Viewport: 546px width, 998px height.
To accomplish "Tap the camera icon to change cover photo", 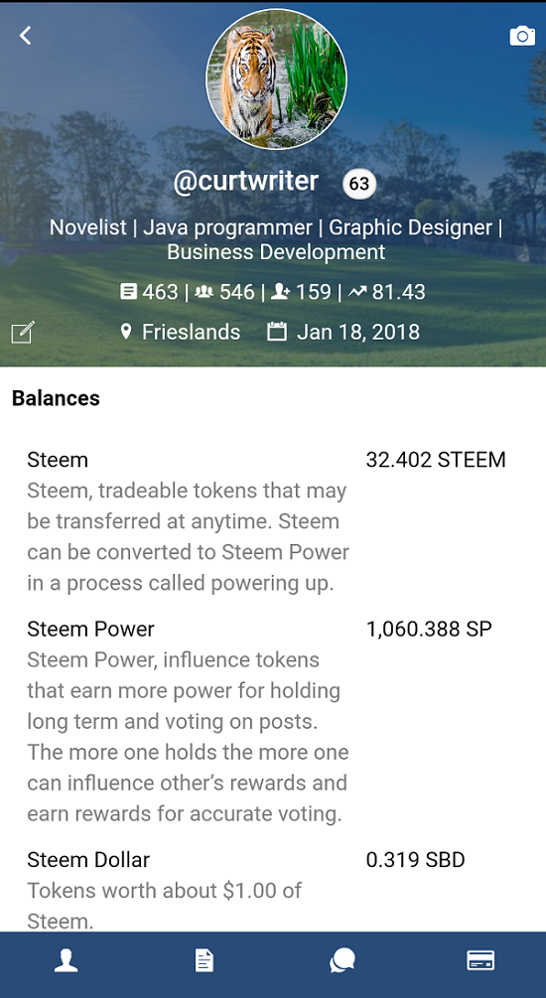I will pos(522,37).
